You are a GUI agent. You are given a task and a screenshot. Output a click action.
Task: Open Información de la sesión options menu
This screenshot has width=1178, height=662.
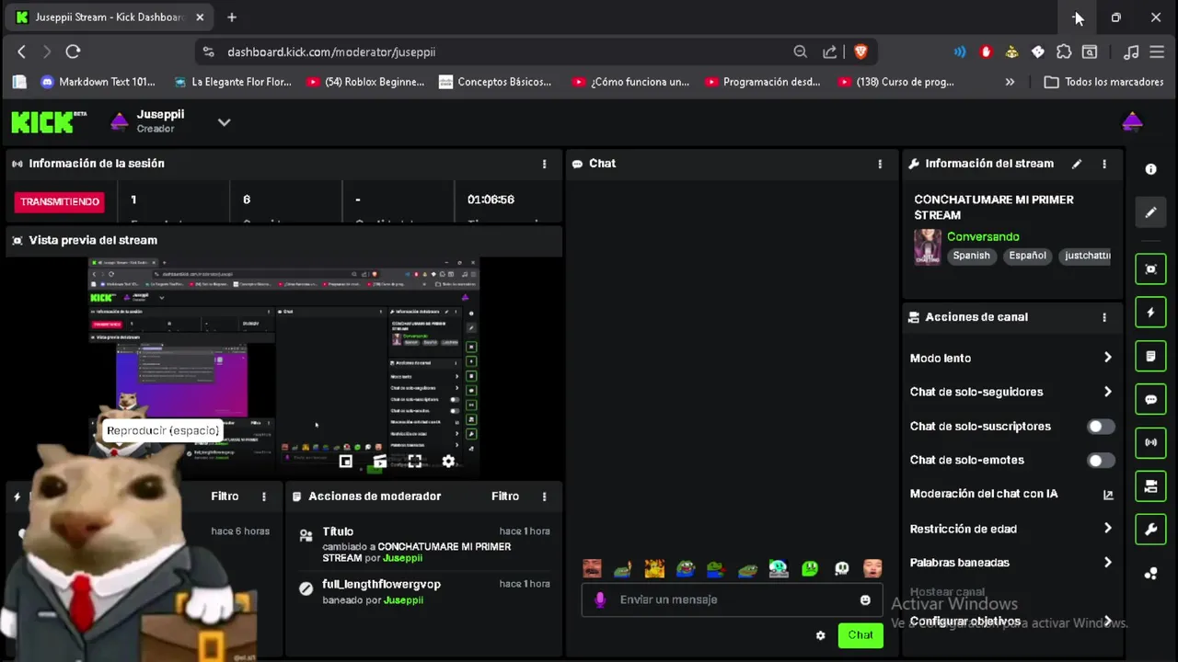pos(544,164)
